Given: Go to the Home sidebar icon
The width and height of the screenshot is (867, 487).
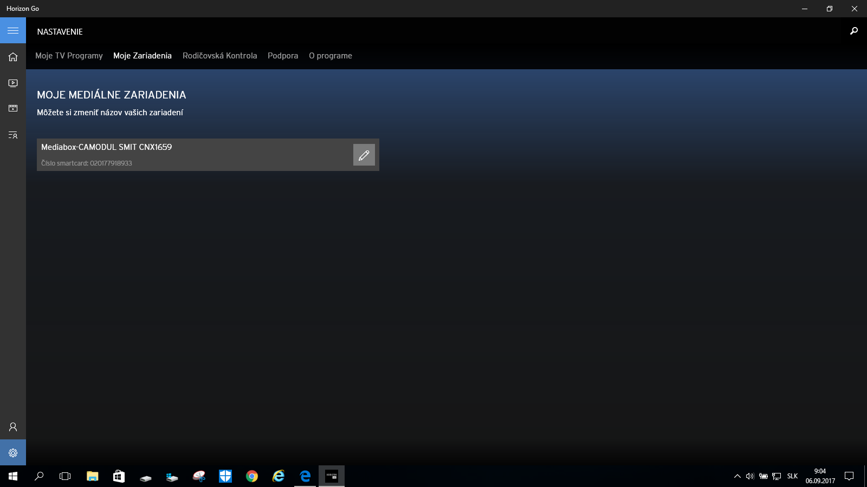Looking at the screenshot, I should 13,57.
